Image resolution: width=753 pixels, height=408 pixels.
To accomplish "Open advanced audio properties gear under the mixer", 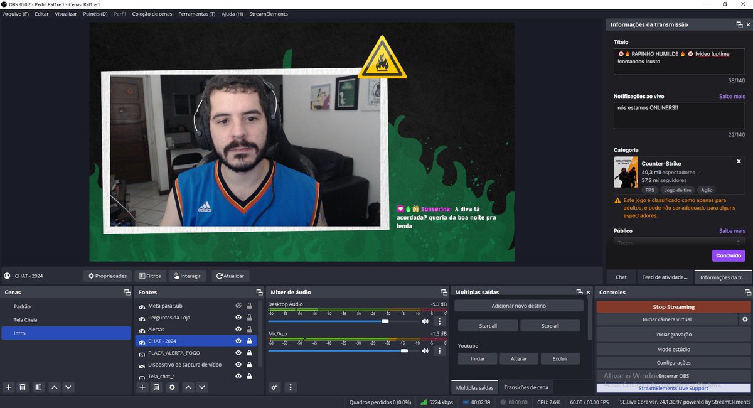I will tap(274, 387).
